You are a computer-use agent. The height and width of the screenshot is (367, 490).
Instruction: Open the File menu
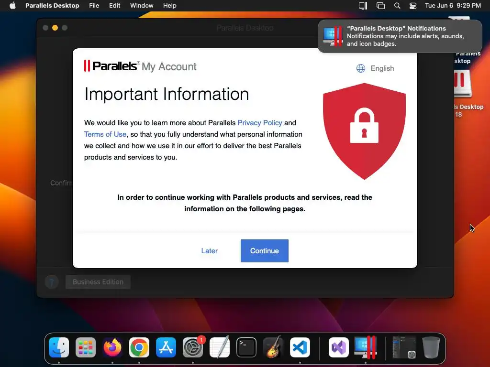[94, 6]
